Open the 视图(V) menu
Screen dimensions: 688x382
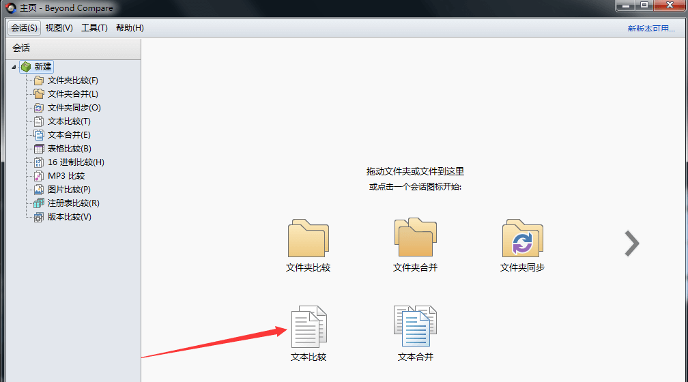[x=59, y=28]
